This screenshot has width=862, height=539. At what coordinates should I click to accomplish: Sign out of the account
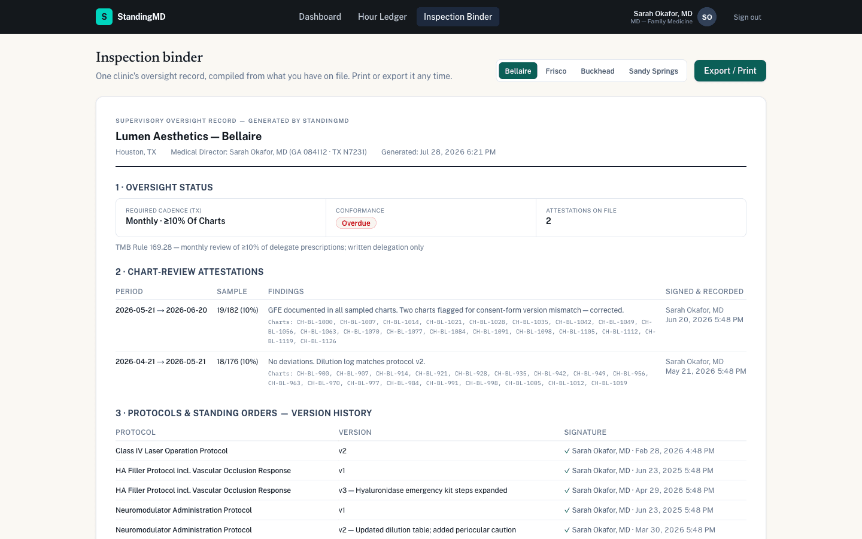(x=747, y=17)
